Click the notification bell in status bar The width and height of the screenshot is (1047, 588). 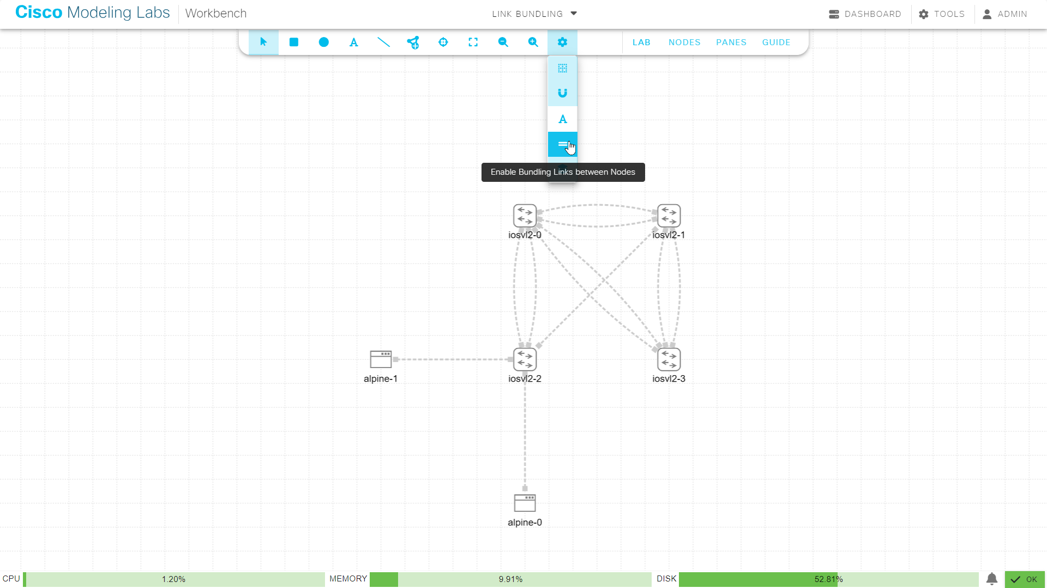pyautogui.click(x=991, y=579)
